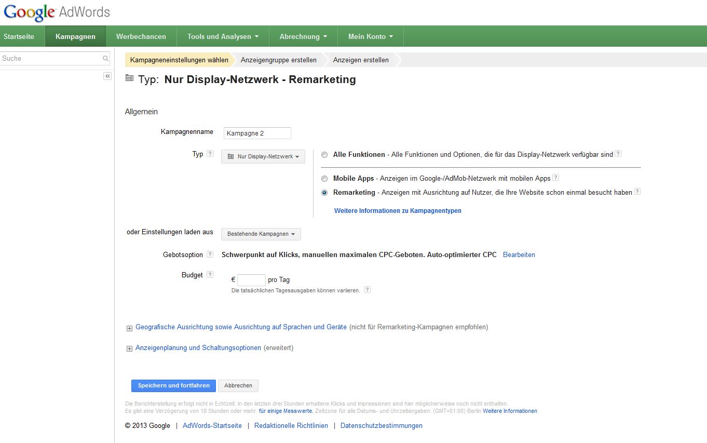Open the für einige Messwerte link

click(286, 411)
